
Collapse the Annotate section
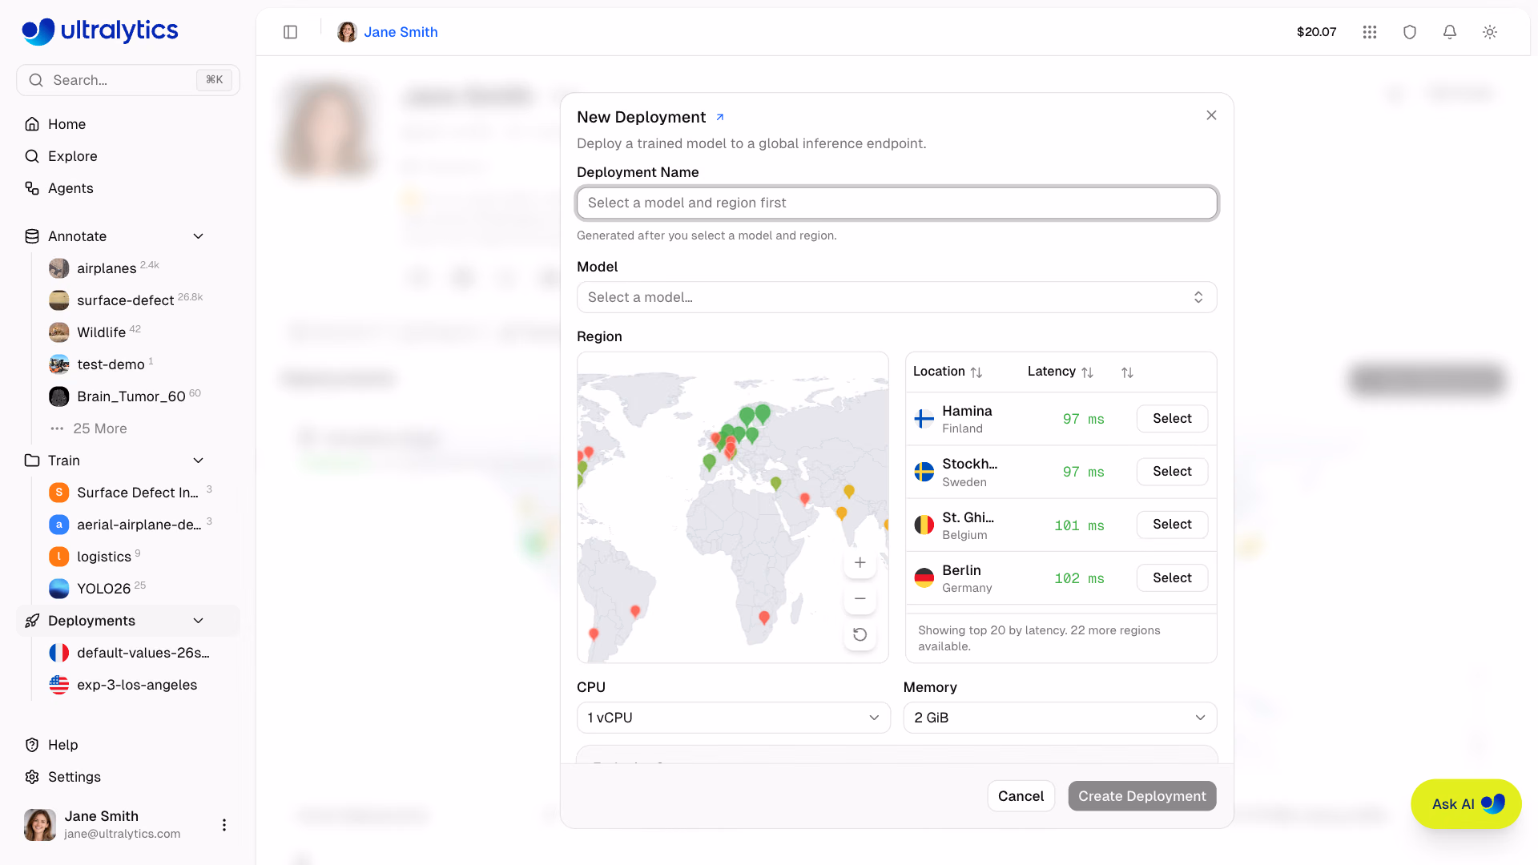tap(199, 236)
